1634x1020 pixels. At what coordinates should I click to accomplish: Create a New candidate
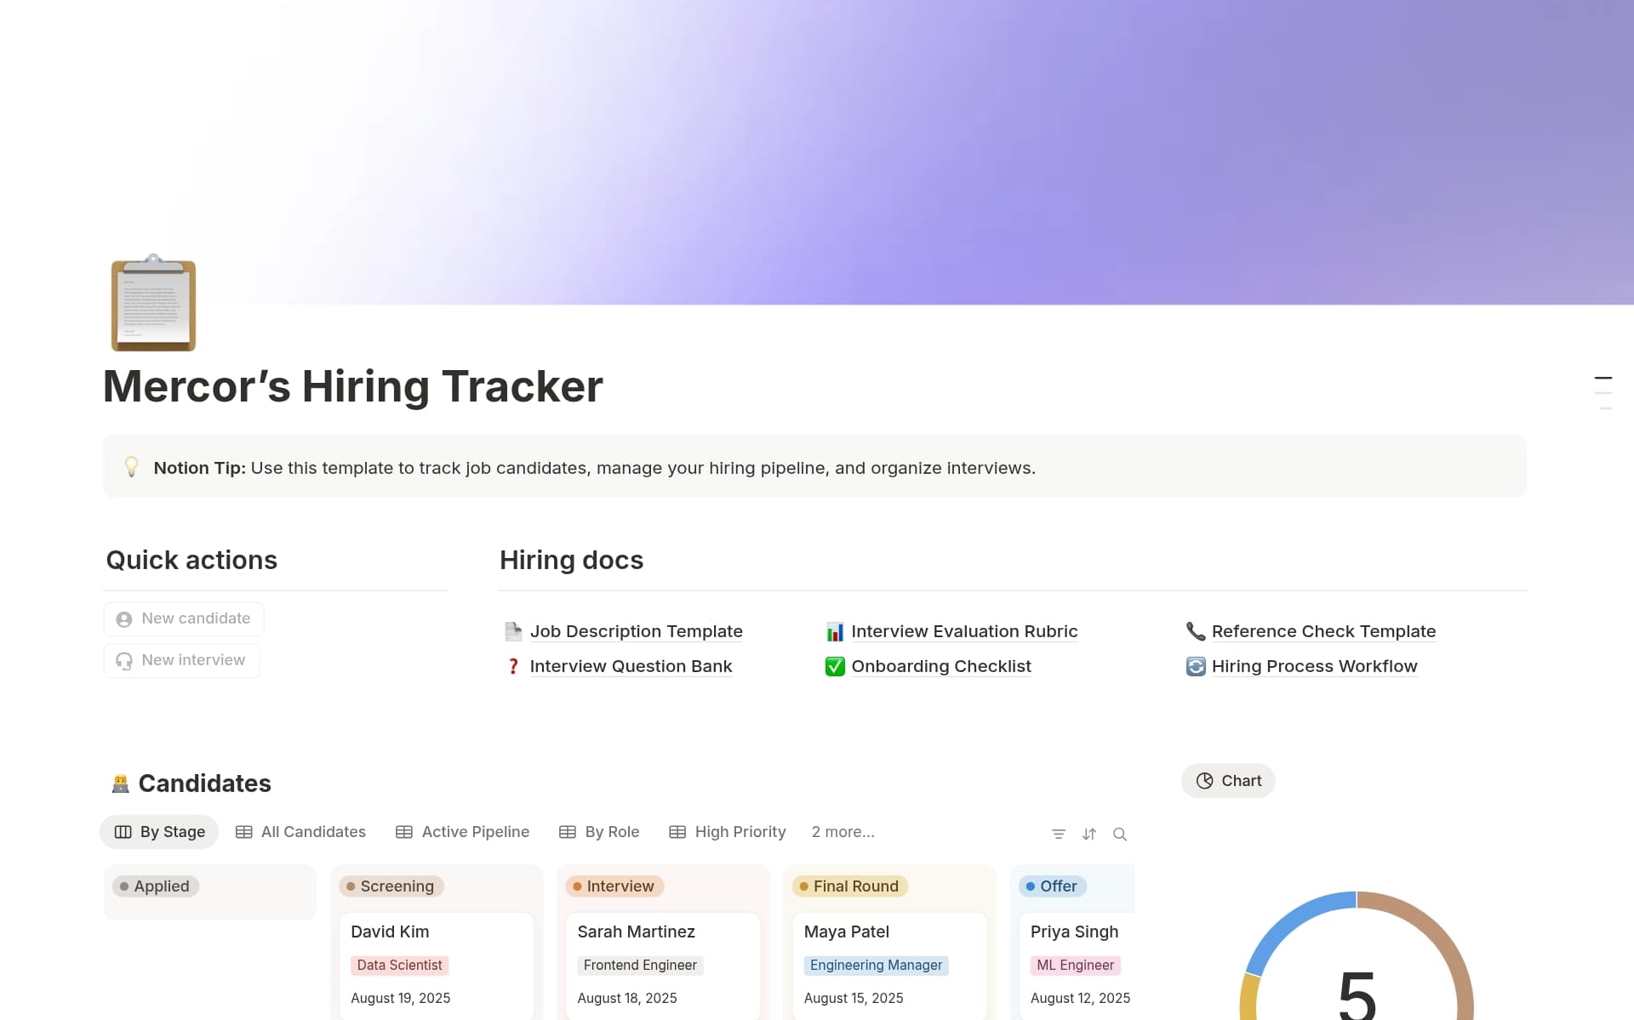(x=184, y=618)
